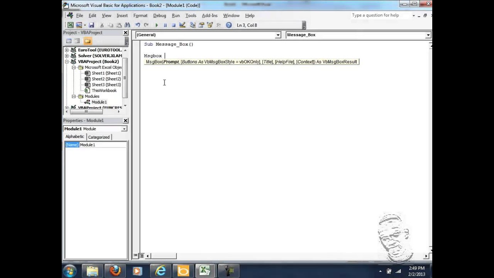Open Find with the binoculars icon

coord(127,25)
